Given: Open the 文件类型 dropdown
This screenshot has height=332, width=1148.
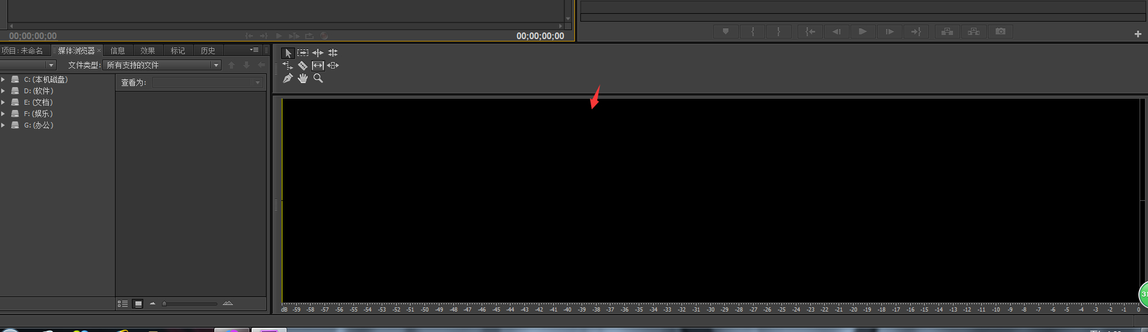Looking at the screenshot, I should click(x=163, y=65).
